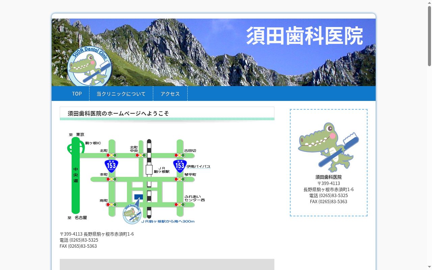Open 当クリニックについて menu item
The height and width of the screenshot is (270, 432).
[x=121, y=93]
